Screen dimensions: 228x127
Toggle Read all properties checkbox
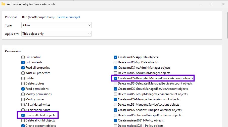tap(23, 68)
